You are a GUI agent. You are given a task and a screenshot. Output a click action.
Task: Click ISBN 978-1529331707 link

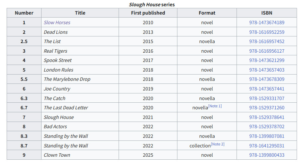click(x=266, y=98)
